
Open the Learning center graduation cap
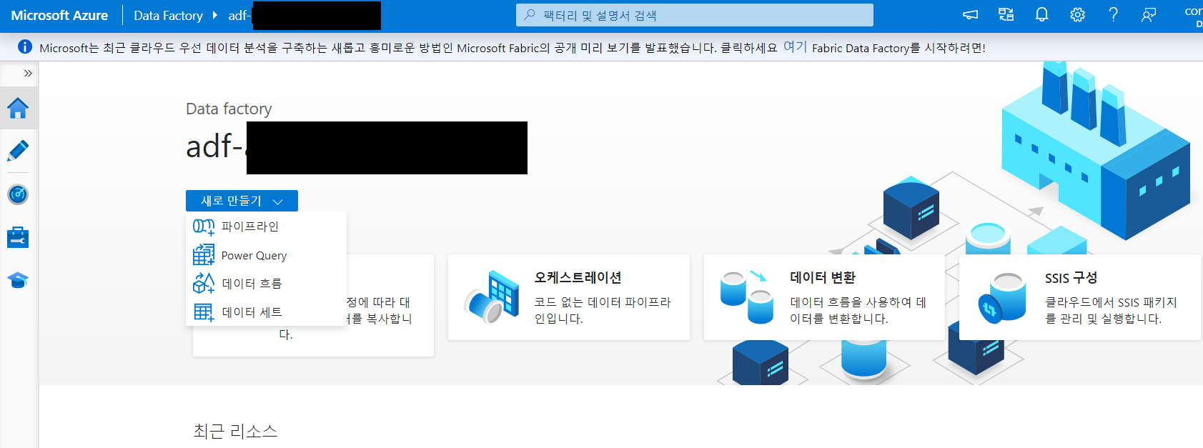coord(18,280)
